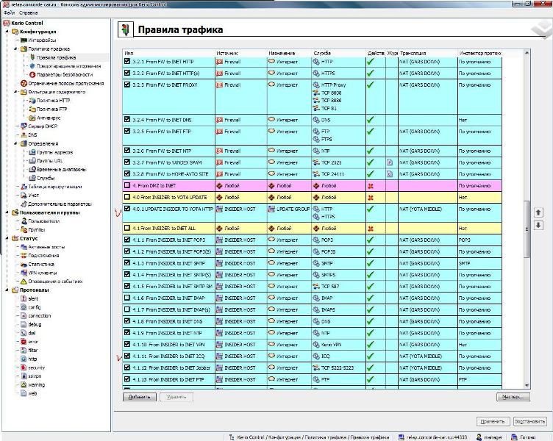Open the Статистика icon

24,265
